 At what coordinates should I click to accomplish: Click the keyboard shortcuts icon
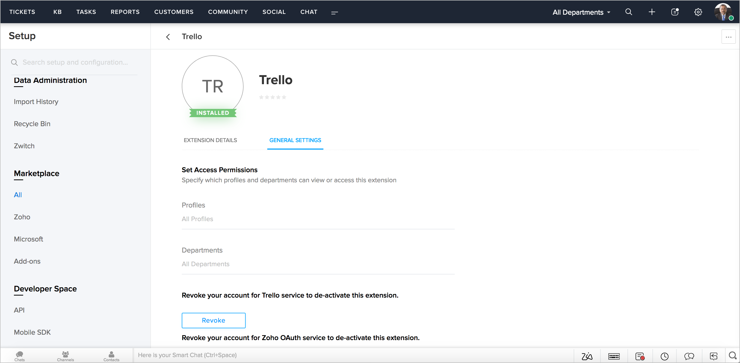(614, 356)
